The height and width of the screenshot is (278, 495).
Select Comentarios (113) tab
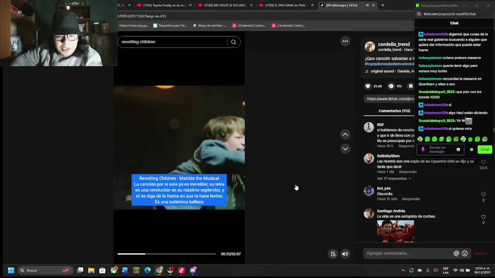[x=394, y=111]
